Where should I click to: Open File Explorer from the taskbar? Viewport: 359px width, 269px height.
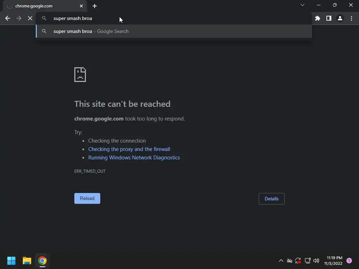[x=27, y=261]
